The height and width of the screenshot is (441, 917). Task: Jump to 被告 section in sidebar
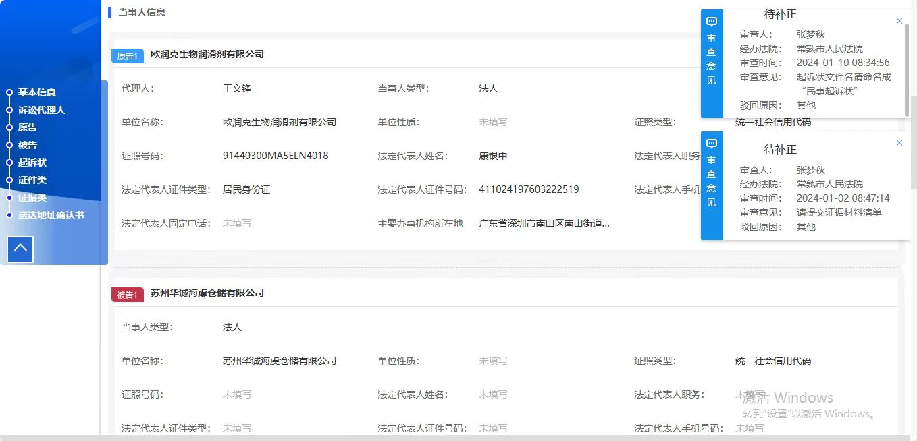click(x=28, y=145)
